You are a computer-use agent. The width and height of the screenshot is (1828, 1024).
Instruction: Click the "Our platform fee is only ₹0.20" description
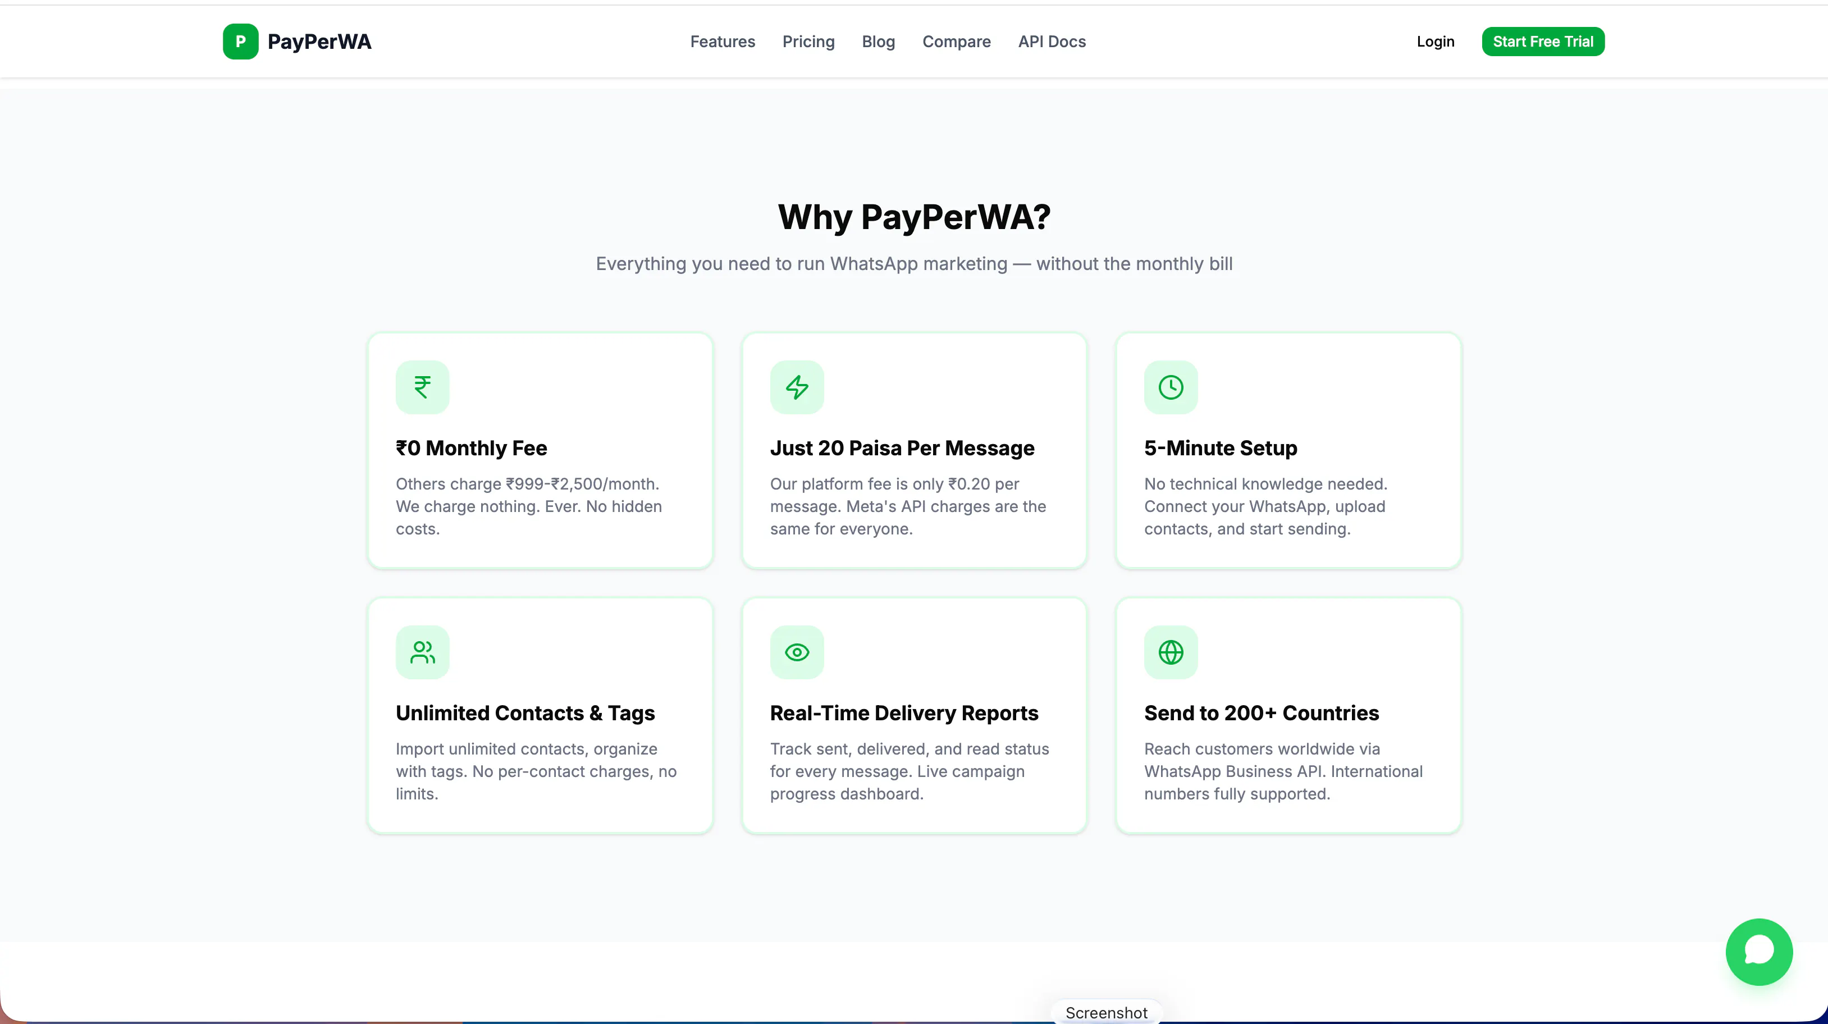click(908, 507)
